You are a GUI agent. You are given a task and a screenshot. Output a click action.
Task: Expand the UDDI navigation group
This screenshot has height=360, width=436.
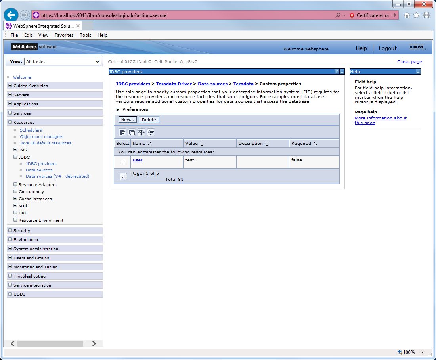[10, 294]
